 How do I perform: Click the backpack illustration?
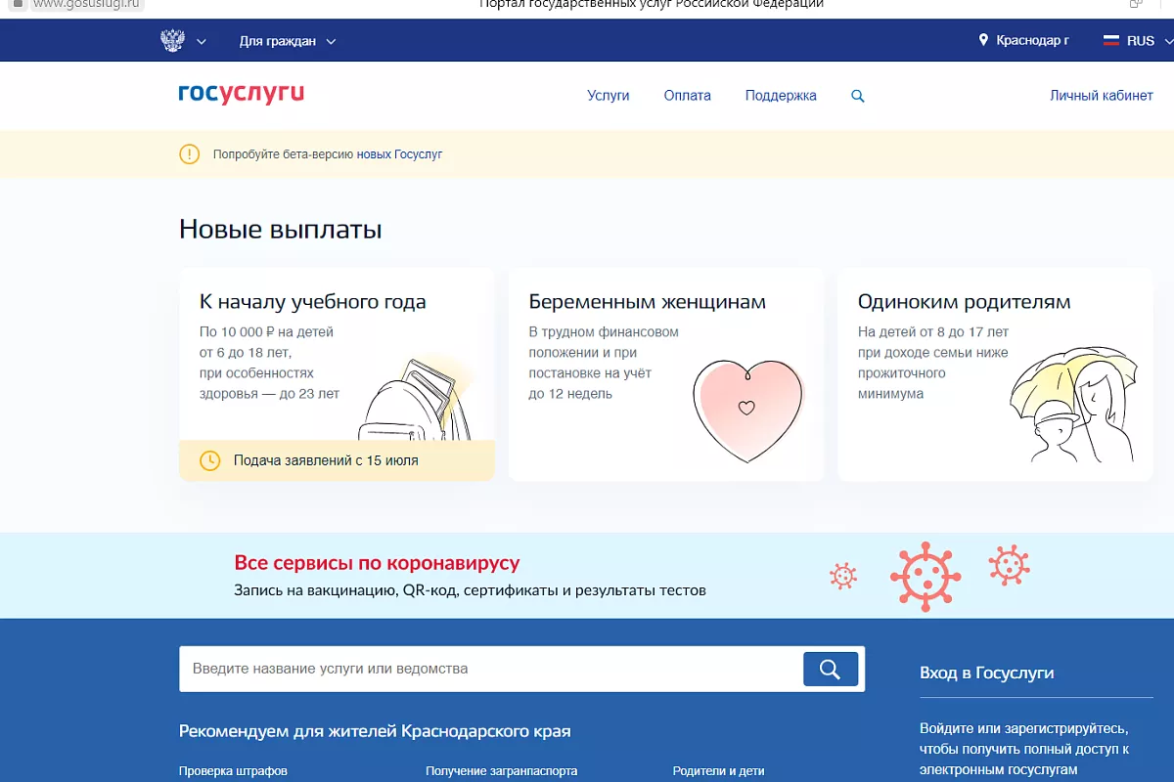(416, 399)
